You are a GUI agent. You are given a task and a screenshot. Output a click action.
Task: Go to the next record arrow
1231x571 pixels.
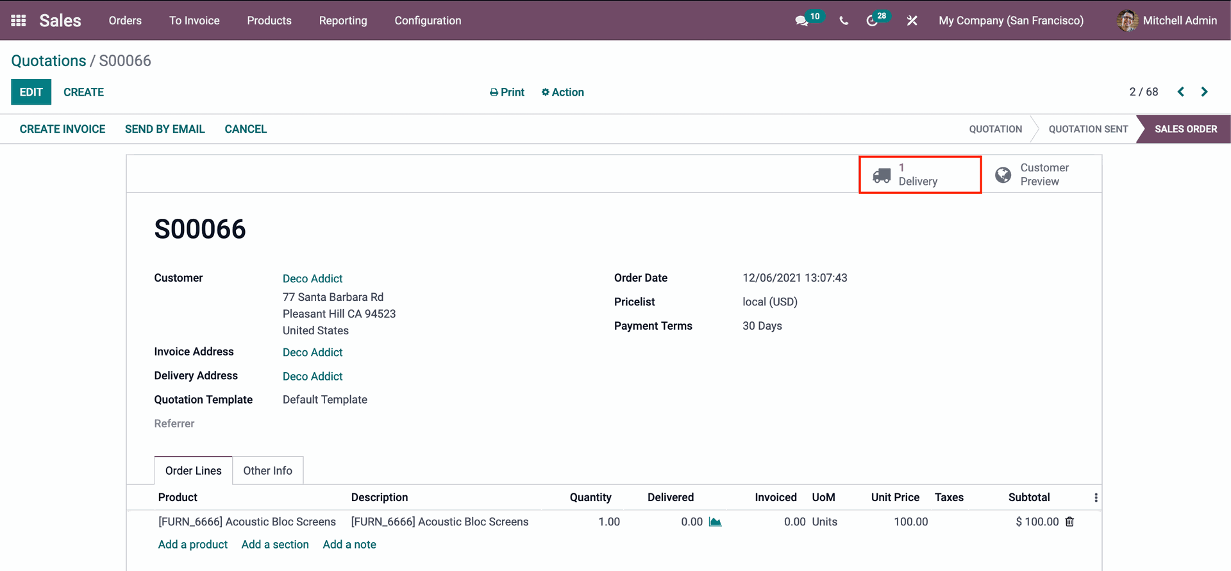coord(1204,92)
